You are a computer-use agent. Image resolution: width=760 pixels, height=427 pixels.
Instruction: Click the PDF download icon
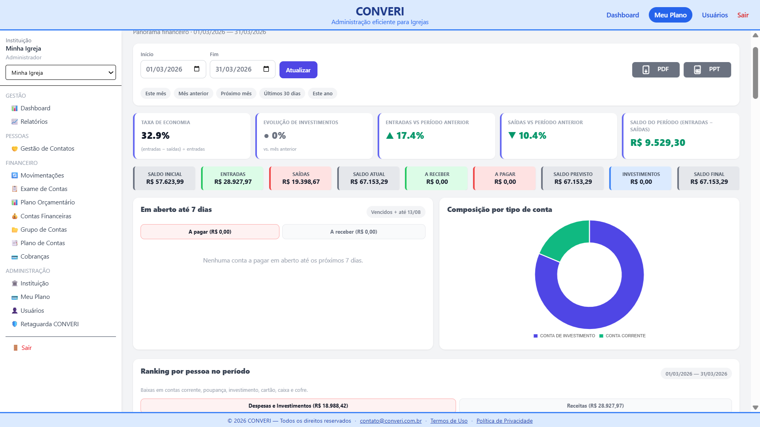tap(646, 70)
